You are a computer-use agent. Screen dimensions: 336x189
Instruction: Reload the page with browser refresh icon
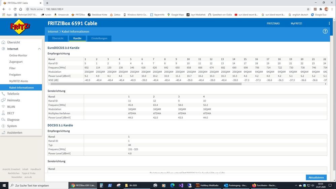click(x=15, y=9)
